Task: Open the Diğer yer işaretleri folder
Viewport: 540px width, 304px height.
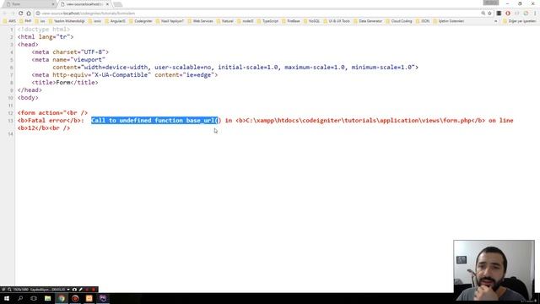Action: (520, 21)
